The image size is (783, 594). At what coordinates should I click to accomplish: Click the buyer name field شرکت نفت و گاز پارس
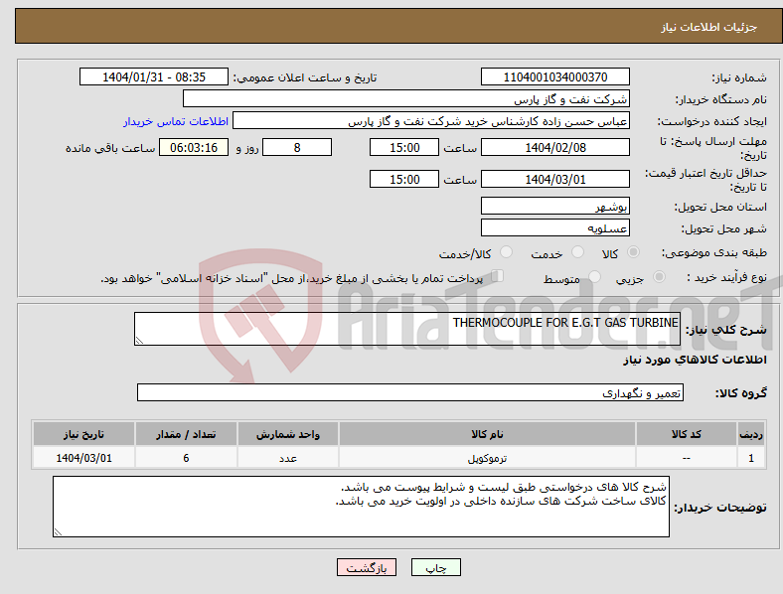[406, 98]
